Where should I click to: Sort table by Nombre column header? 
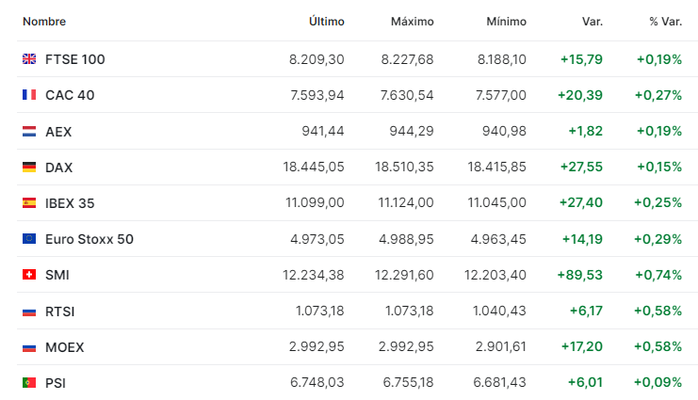44,21
